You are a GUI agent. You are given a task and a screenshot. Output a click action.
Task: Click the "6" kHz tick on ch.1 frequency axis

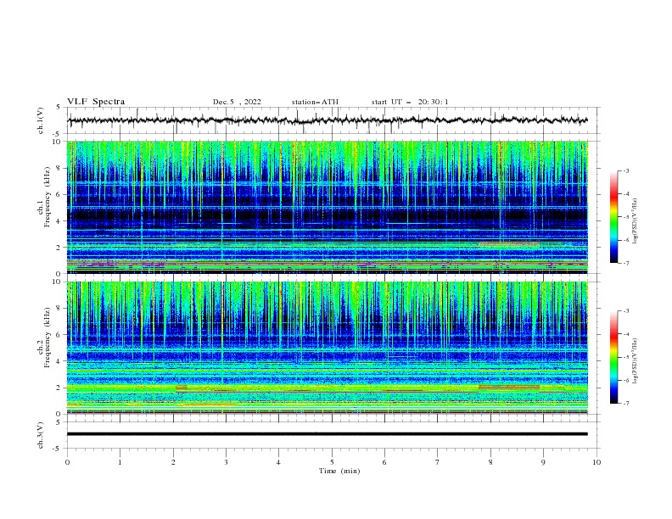click(x=60, y=194)
